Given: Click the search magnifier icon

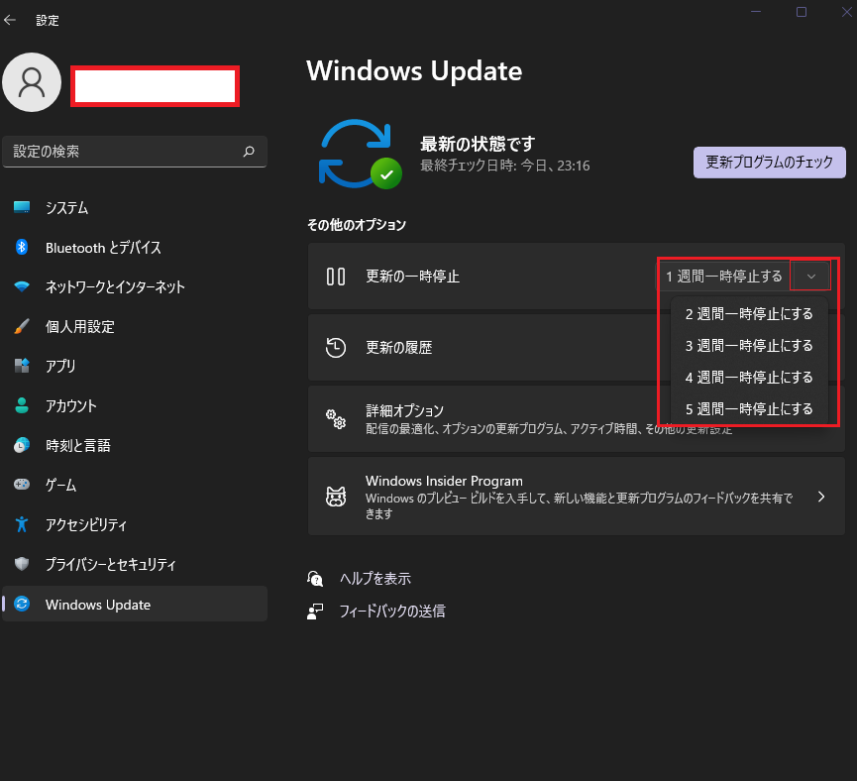Looking at the screenshot, I should point(249,152).
